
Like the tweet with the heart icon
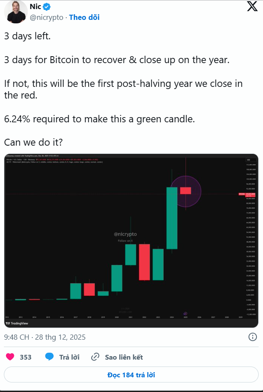click(x=10, y=357)
